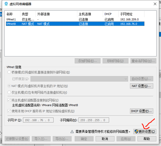Click 已连接 cell in VMnet8 row
Image resolution: width=161 pixels, height=146 pixels.
[83, 24]
